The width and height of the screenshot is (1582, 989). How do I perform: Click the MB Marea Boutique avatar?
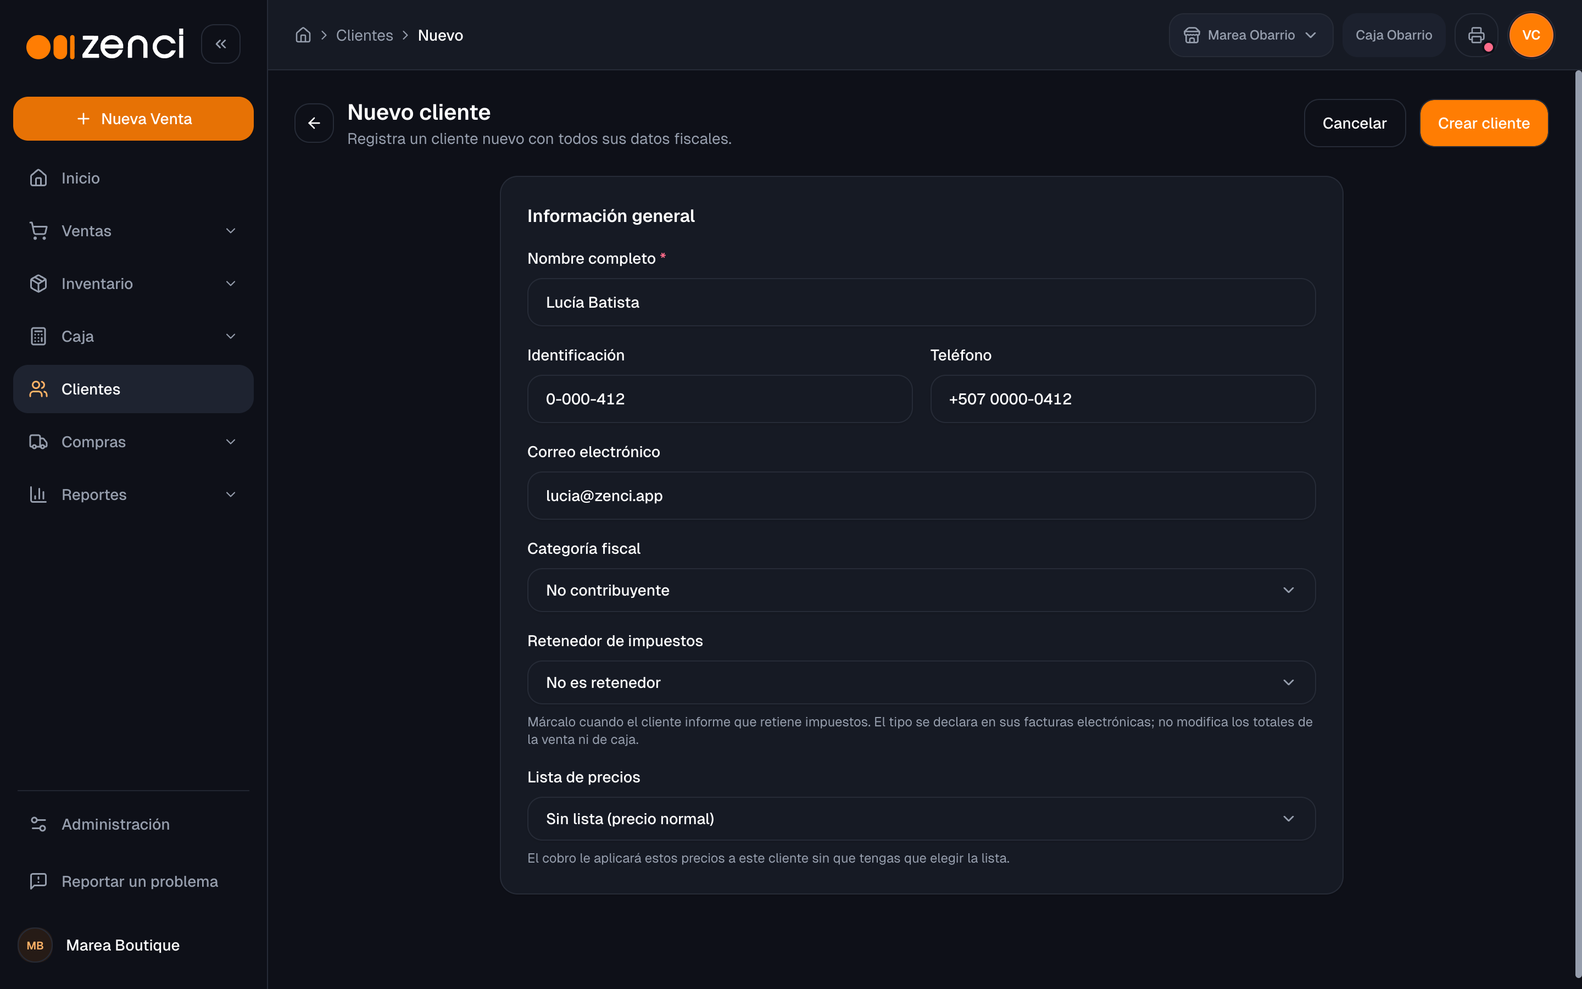pos(35,945)
